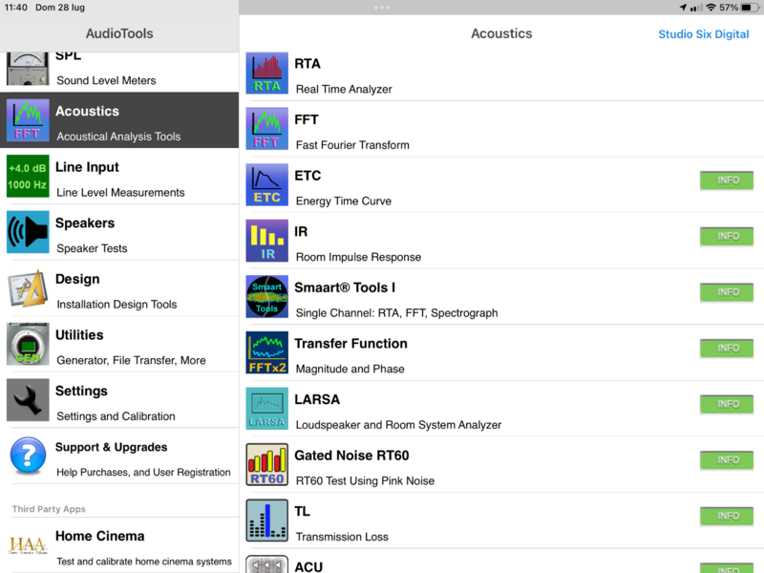Launch the Home Cinema third party app

[119, 545]
